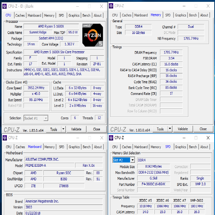Viewport: 215px width, 215px height.
Task: Open the Caches tab in the CPU window
Action: 20,15
